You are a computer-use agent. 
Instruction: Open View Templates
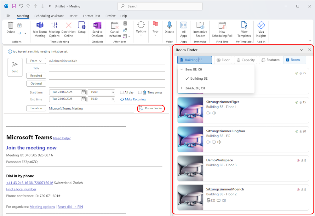[x=244, y=30]
